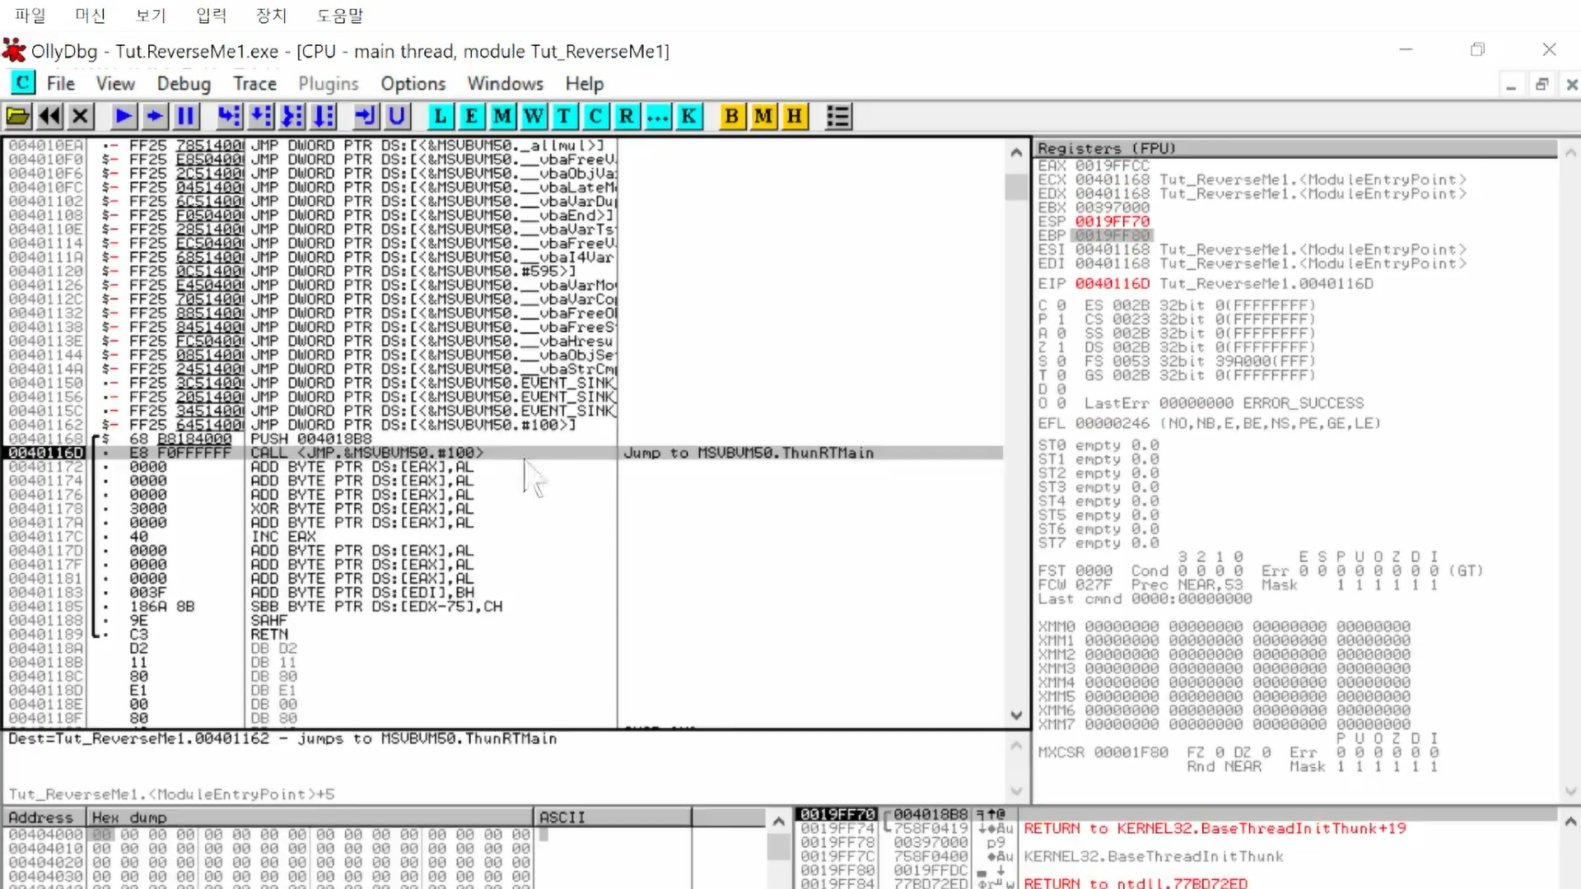
Task: Show Threads with the T icon
Action: coord(564,116)
